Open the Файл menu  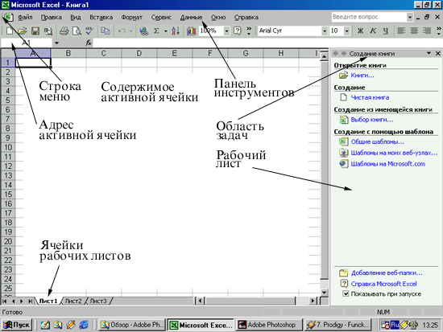25,18
